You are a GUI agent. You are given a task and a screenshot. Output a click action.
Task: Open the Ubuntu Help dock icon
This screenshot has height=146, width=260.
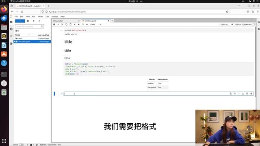click(x=4, y=63)
